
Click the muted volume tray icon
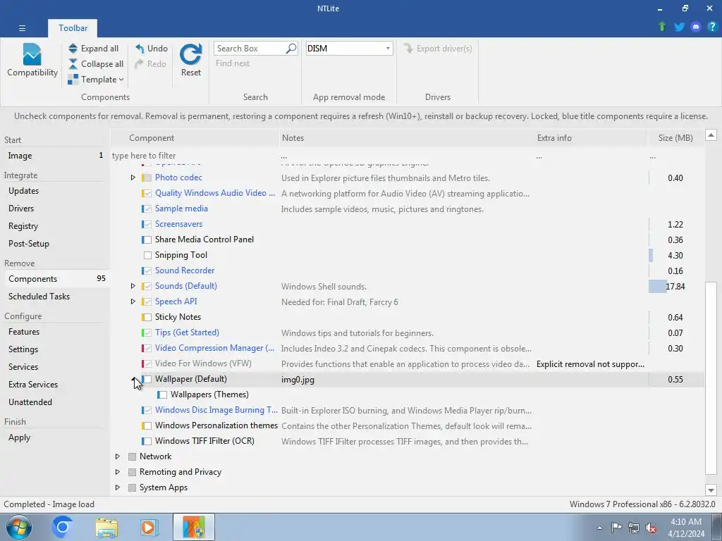651,528
